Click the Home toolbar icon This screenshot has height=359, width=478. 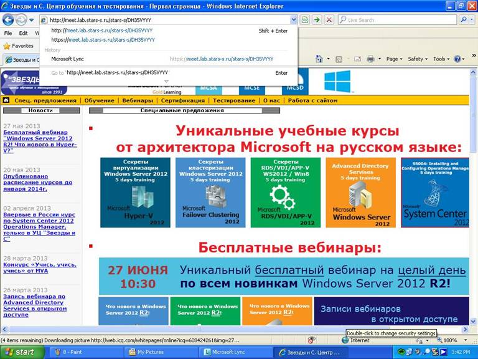[x=319, y=59]
